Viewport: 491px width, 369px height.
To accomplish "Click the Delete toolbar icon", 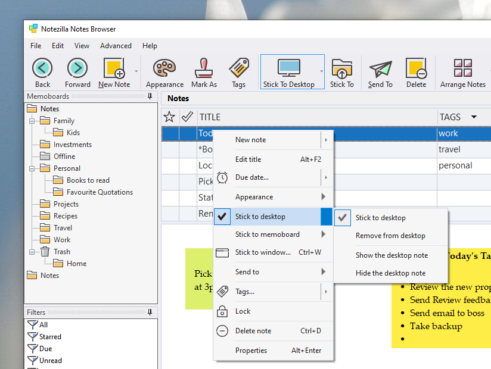I will (x=416, y=68).
